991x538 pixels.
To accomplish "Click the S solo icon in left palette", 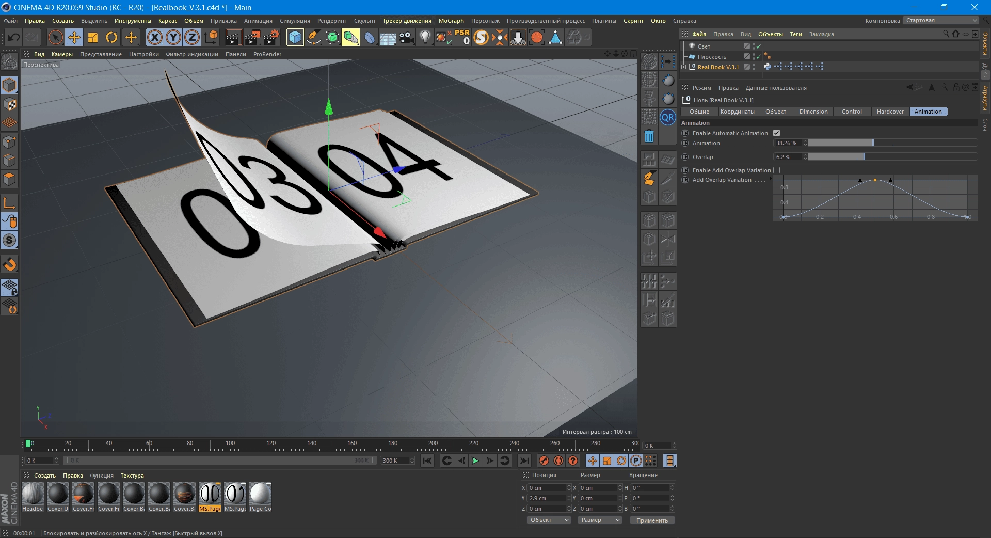I will pos(9,240).
